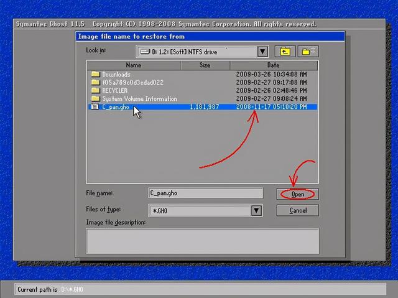Click the Open button
398x298 pixels.
[297, 194]
